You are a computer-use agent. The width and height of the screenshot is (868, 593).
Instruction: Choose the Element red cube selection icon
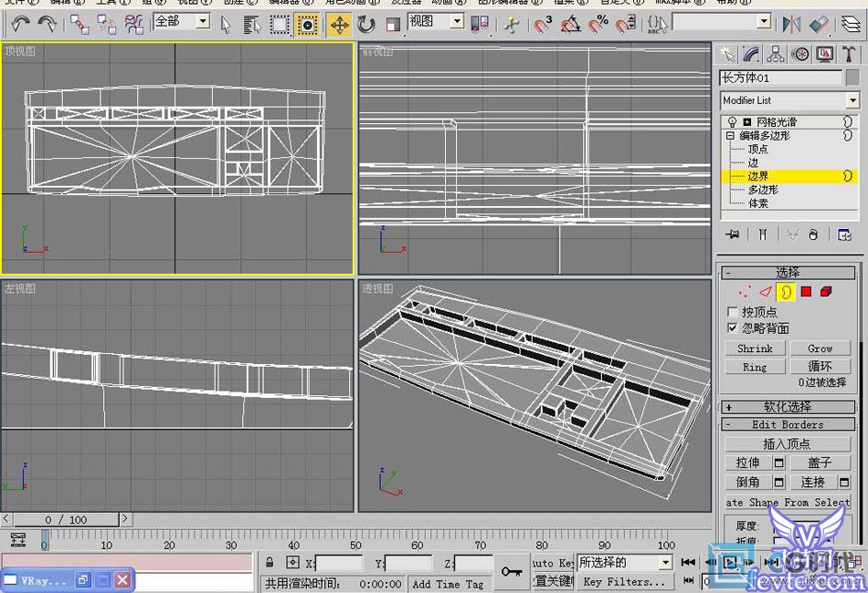point(826,292)
